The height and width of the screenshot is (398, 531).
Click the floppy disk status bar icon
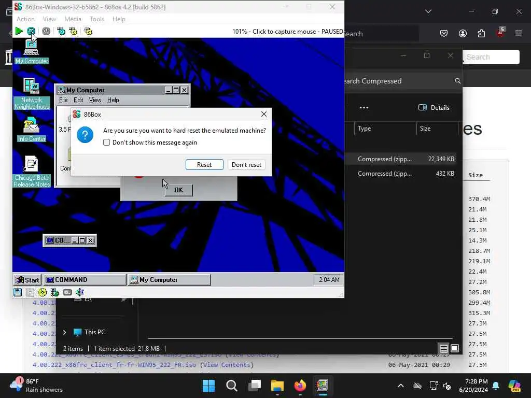click(18, 292)
